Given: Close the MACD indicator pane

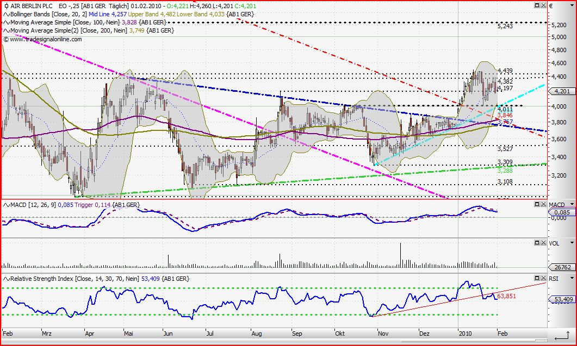Looking at the screenshot, I should click(543, 204).
